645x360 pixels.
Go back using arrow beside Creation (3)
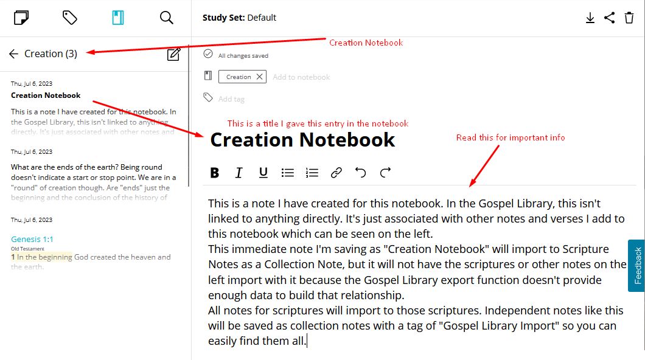pos(14,54)
